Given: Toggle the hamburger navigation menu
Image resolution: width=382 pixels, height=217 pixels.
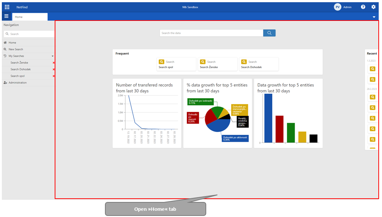Looking at the screenshot, I should click(6, 16).
